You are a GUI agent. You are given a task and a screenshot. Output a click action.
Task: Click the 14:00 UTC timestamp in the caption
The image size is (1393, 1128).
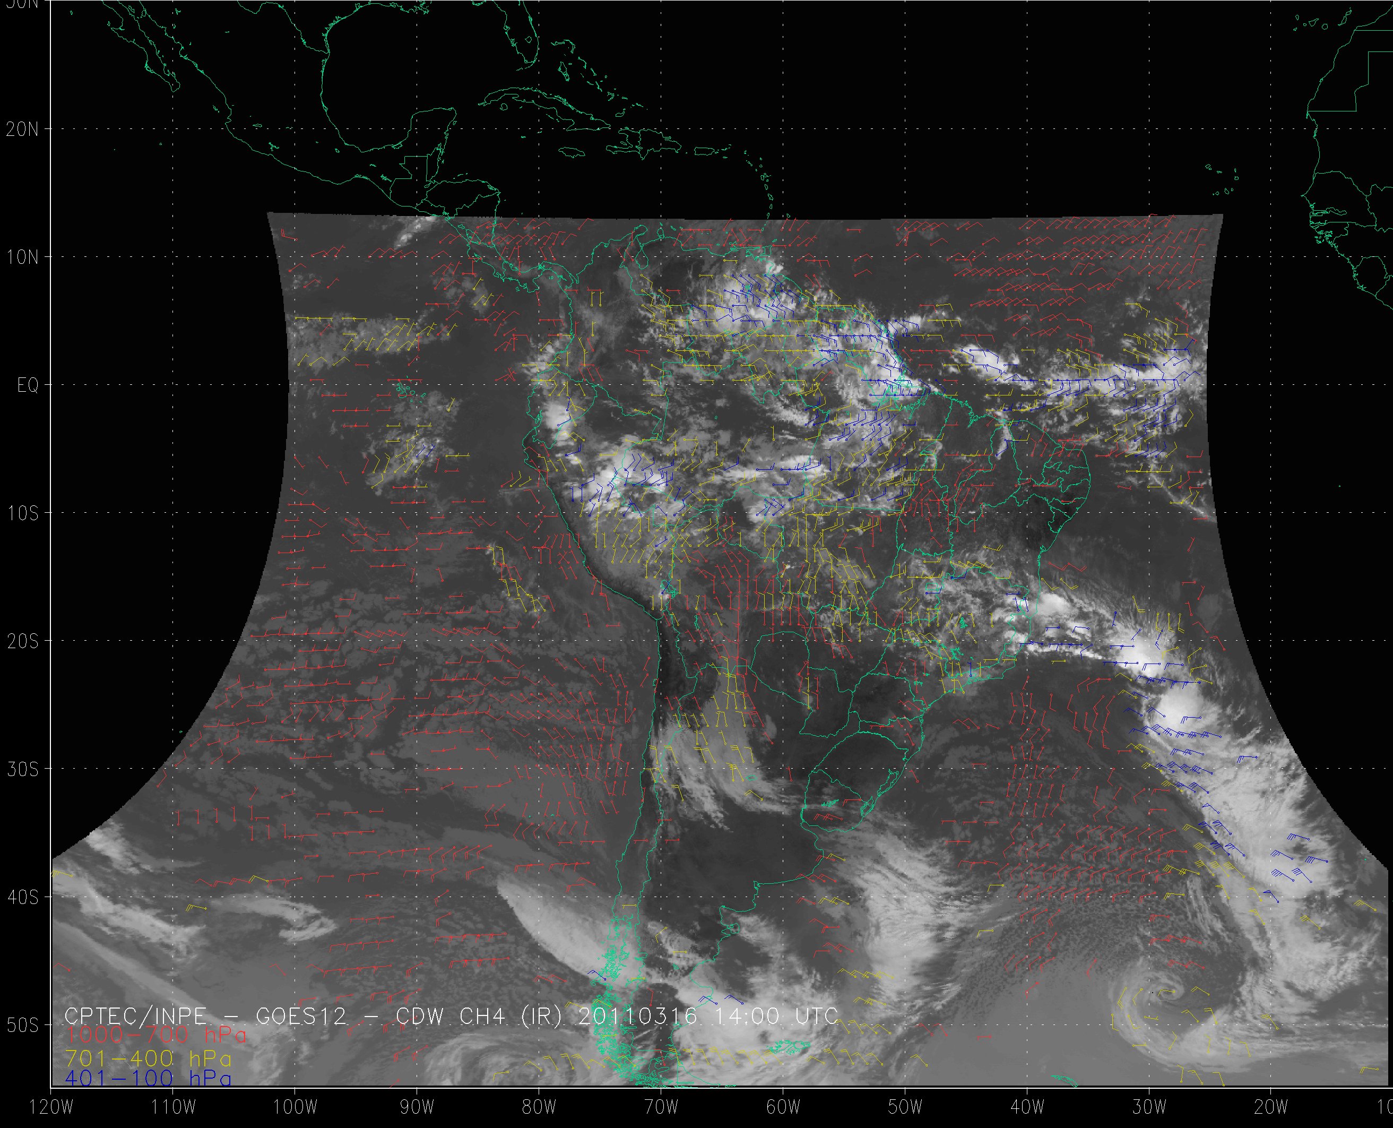click(x=776, y=1015)
